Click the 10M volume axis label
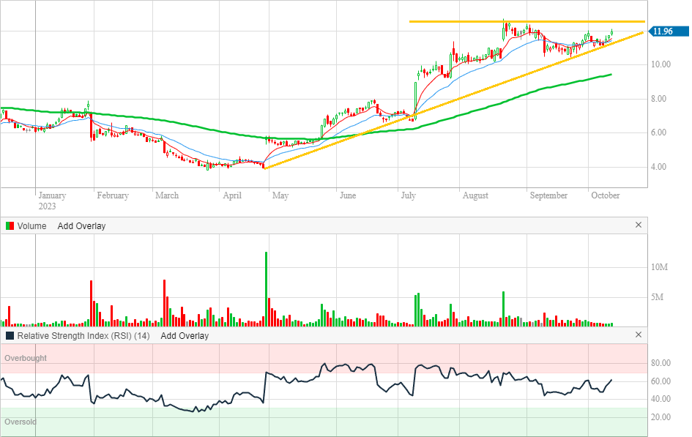Image resolution: width=692 pixels, height=437 pixels. pyautogui.click(x=659, y=268)
